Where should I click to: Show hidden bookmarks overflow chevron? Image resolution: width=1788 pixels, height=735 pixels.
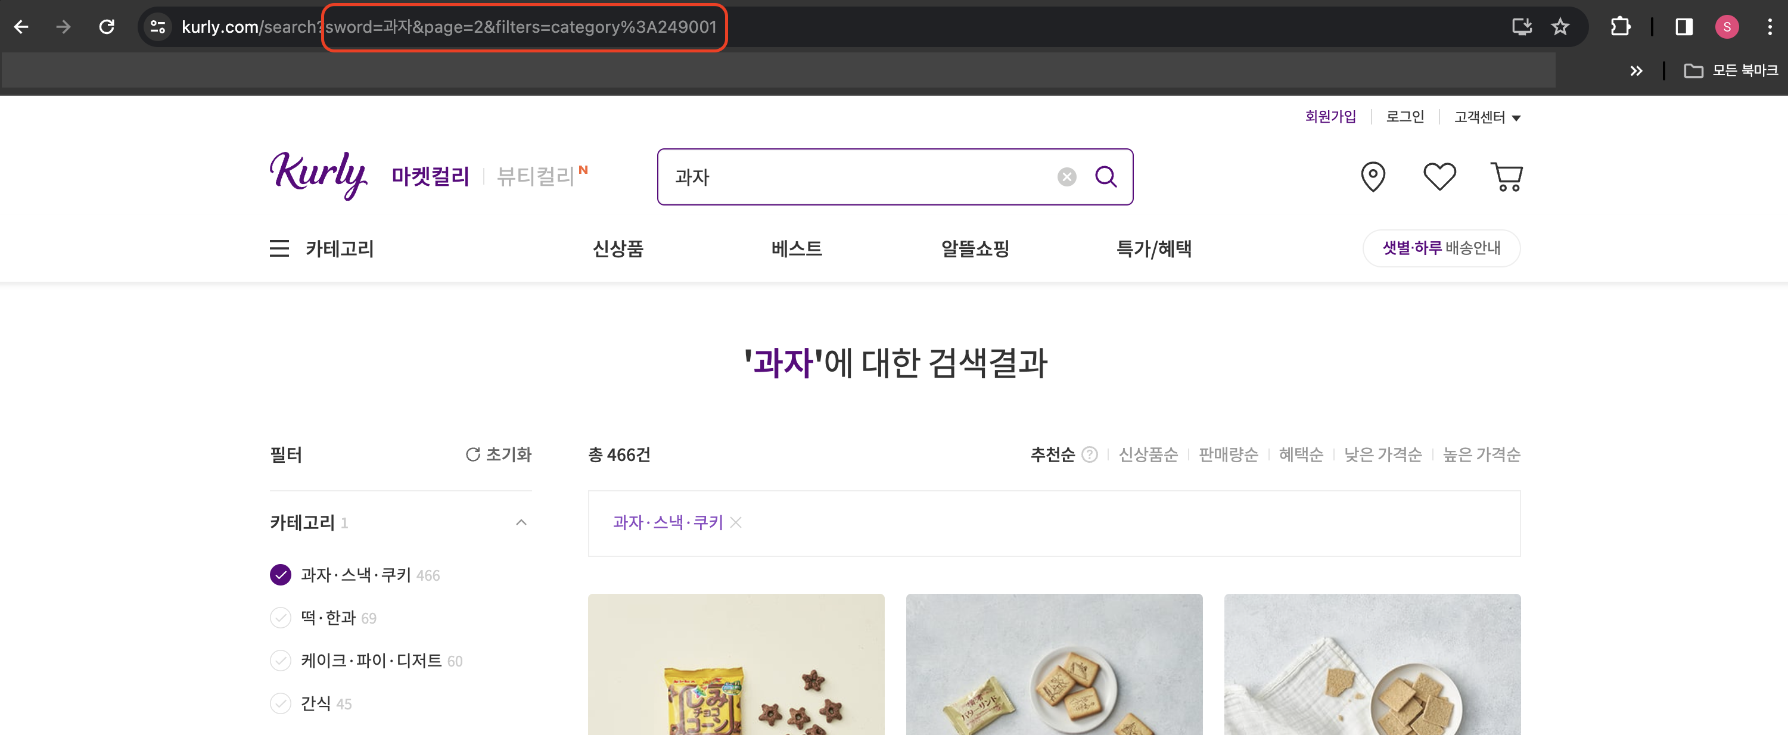click(1636, 71)
